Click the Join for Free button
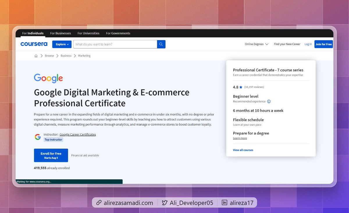The image size is (349, 213). pyautogui.click(x=323, y=44)
